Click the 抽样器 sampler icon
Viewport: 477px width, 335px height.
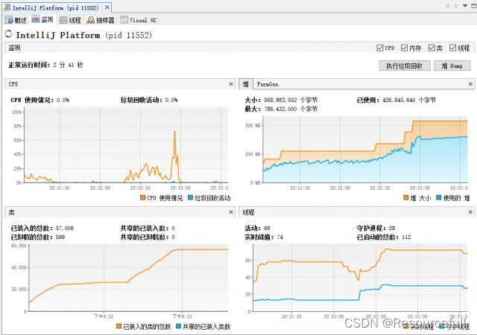pyautogui.click(x=90, y=20)
